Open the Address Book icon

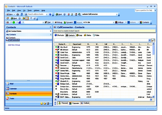[26, 14]
